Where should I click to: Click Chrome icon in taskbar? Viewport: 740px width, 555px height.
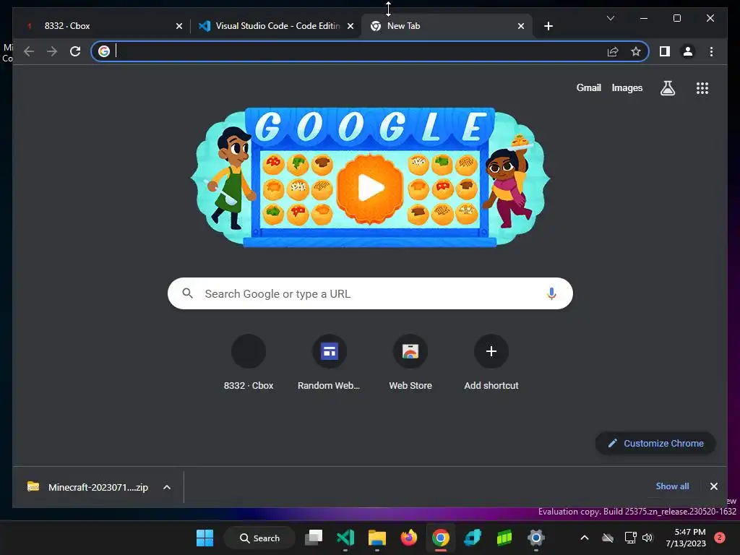click(440, 538)
